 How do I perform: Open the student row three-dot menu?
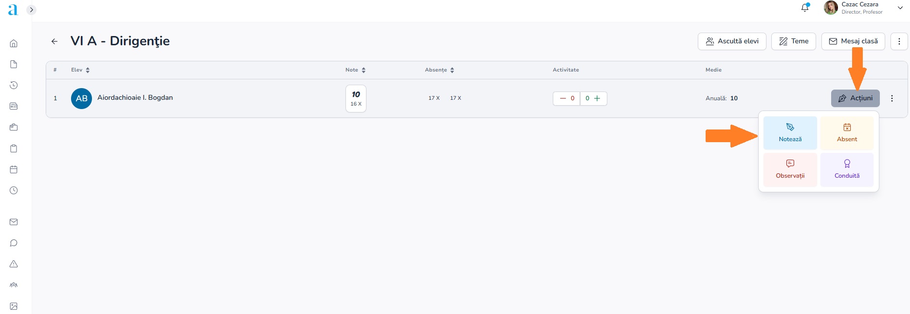coord(892,98)
